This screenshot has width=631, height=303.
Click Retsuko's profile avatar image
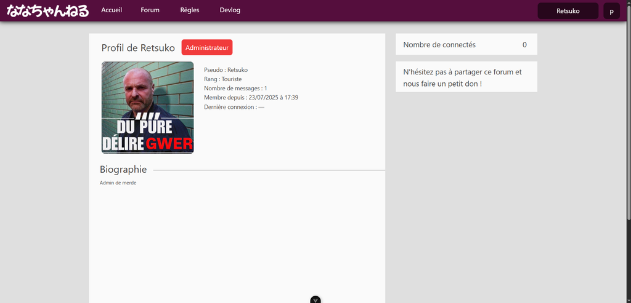[147, 107]
